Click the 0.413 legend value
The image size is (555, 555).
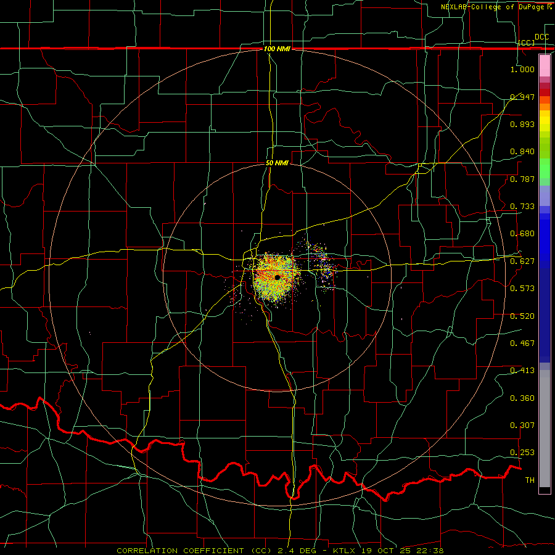point(522,371)
